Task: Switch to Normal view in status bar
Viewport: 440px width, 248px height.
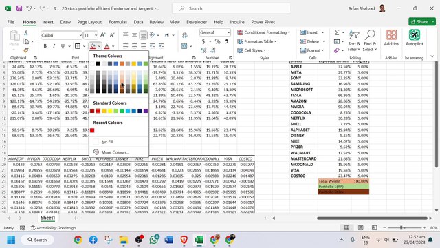Action: tap(346, 227)
